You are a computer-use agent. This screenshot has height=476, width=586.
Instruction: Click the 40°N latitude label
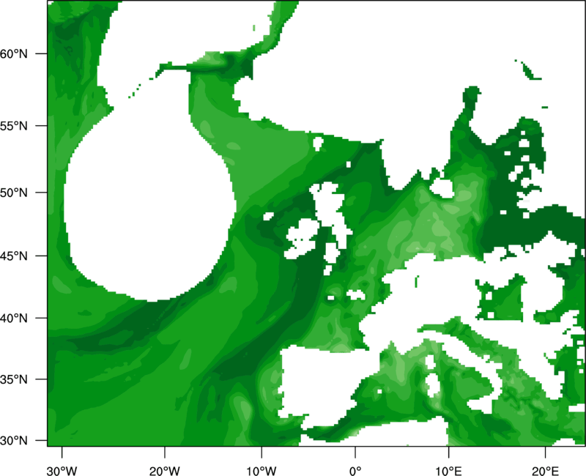coord(14,319)
